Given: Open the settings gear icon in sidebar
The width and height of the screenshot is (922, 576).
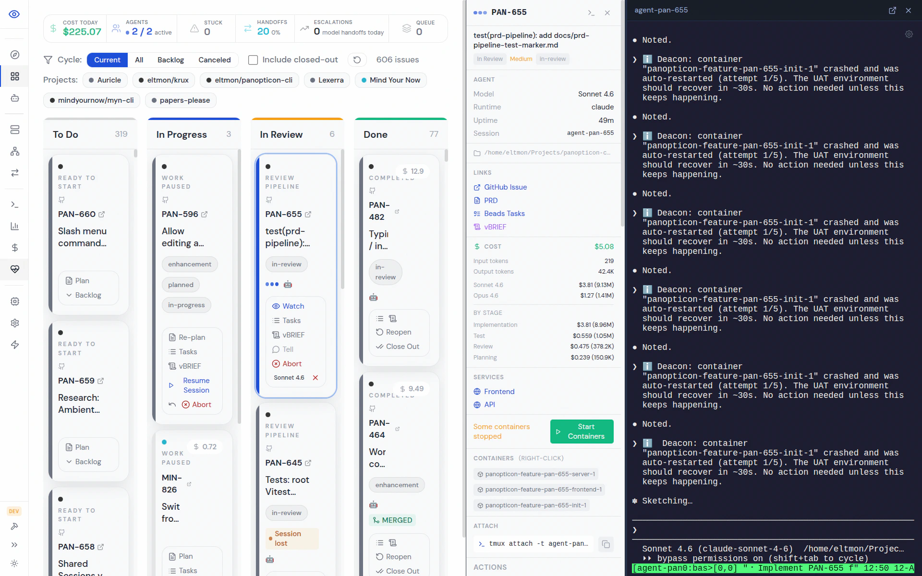Looking at the screenshot, I should pyautogui.click(x=15, y=323).
